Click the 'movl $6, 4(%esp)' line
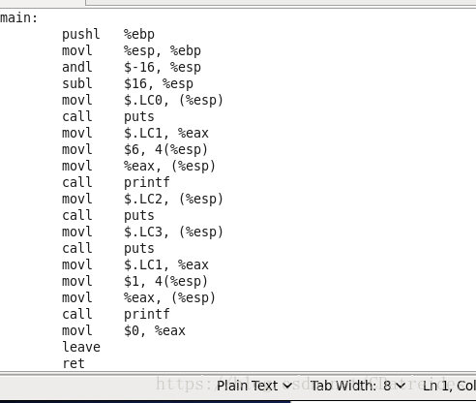Image resolution: width=476 pixels, height=403 pixels. (134, 149)
